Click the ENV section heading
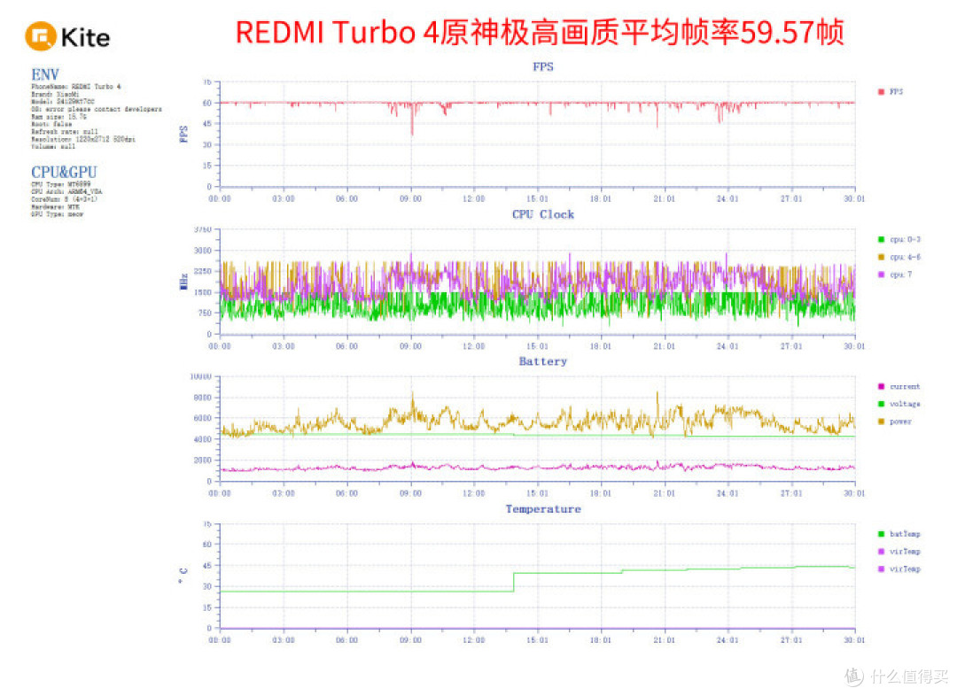 click(45, 74)
